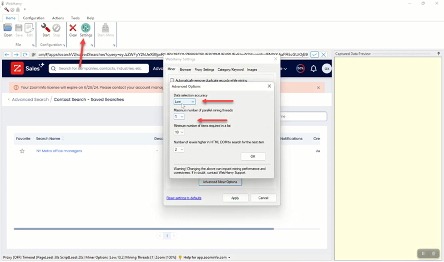Screen dimensions: 444x262
Task: Cancel URL loading with X icon
Action: pyautogui.click(x=324, y=54)
